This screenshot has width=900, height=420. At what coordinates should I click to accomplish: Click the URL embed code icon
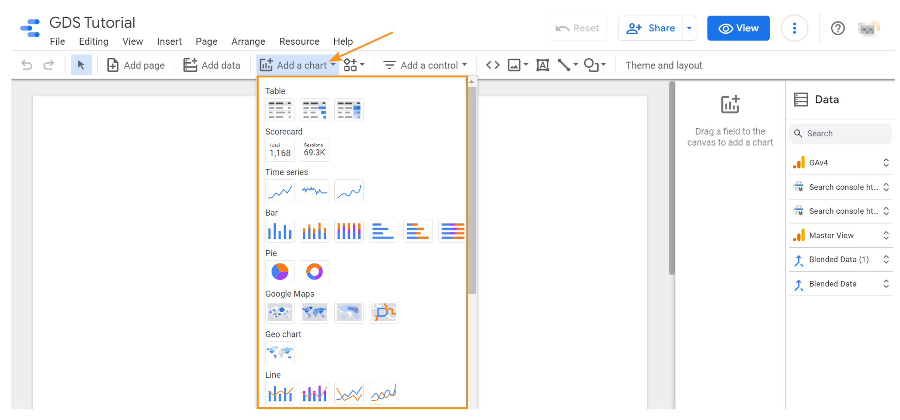[493, 65]
